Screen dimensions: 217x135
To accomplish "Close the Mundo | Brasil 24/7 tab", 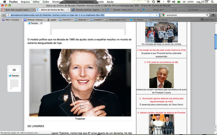I will (x=138, y=10).
